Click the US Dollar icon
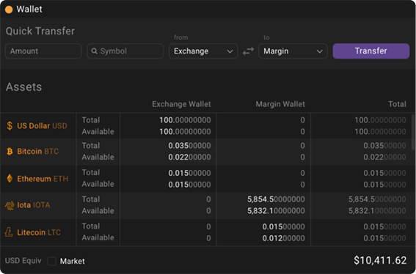This screenshot has height=274, width=416. click(10, 125)
